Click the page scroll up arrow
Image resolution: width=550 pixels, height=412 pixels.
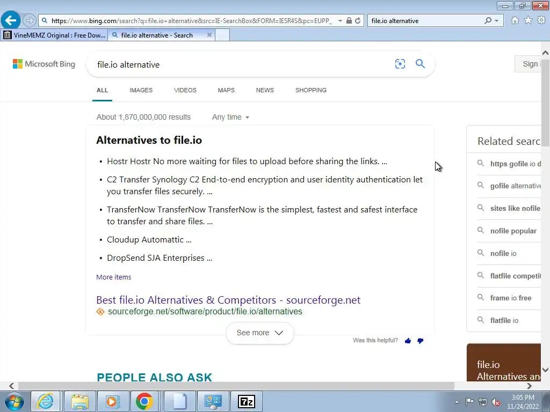pos(546,53)
